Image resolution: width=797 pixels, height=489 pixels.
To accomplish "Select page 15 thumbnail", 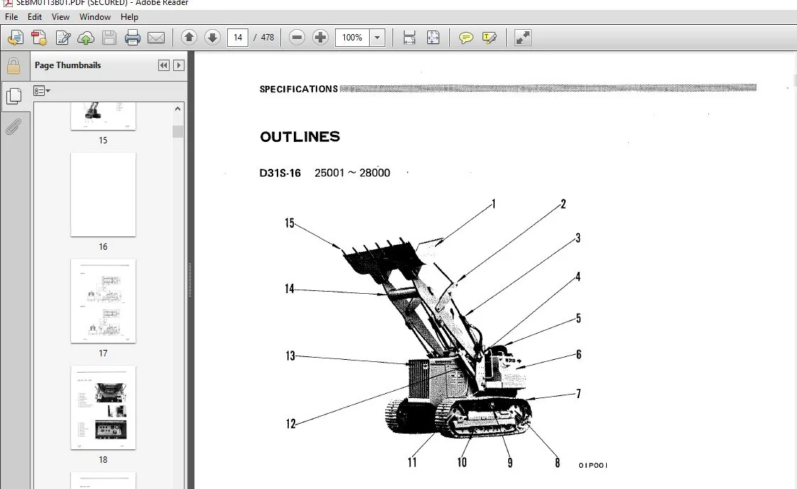I will 103,116.
